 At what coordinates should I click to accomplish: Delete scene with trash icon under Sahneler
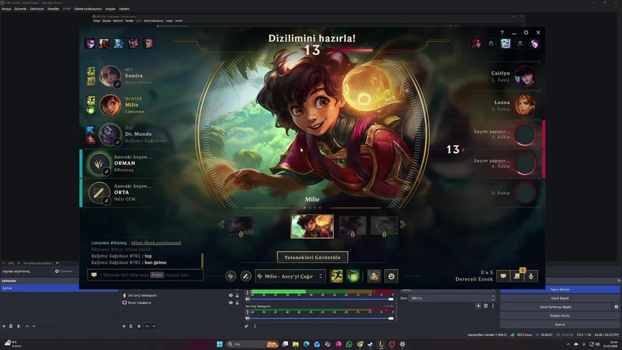pos(11,326)
